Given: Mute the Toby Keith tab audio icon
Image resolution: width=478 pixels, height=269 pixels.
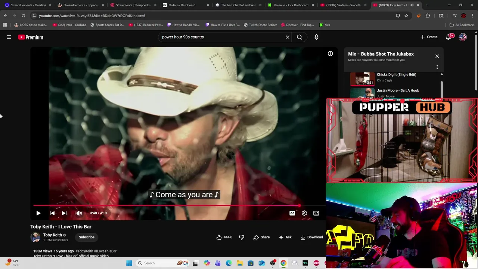Looking at the screenshot, I should click(412, 5).
